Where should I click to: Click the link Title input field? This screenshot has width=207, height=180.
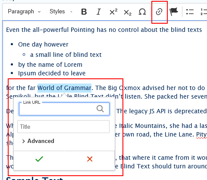(x=63, y=127)
